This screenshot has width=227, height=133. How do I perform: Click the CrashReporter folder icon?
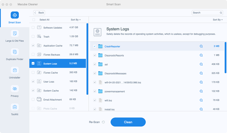[100, 46]
